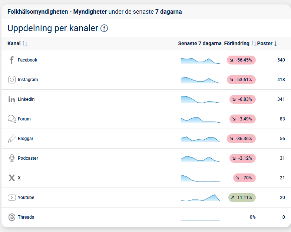Click the X channel icon
This screenshot has height=232, width=291.
[x=12, y=178]
